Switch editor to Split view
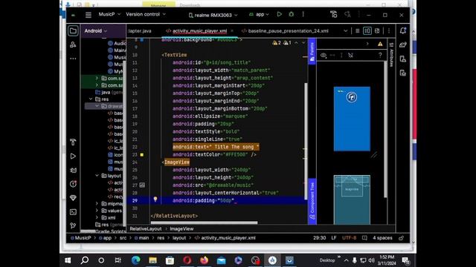 (x=367, y=31)
